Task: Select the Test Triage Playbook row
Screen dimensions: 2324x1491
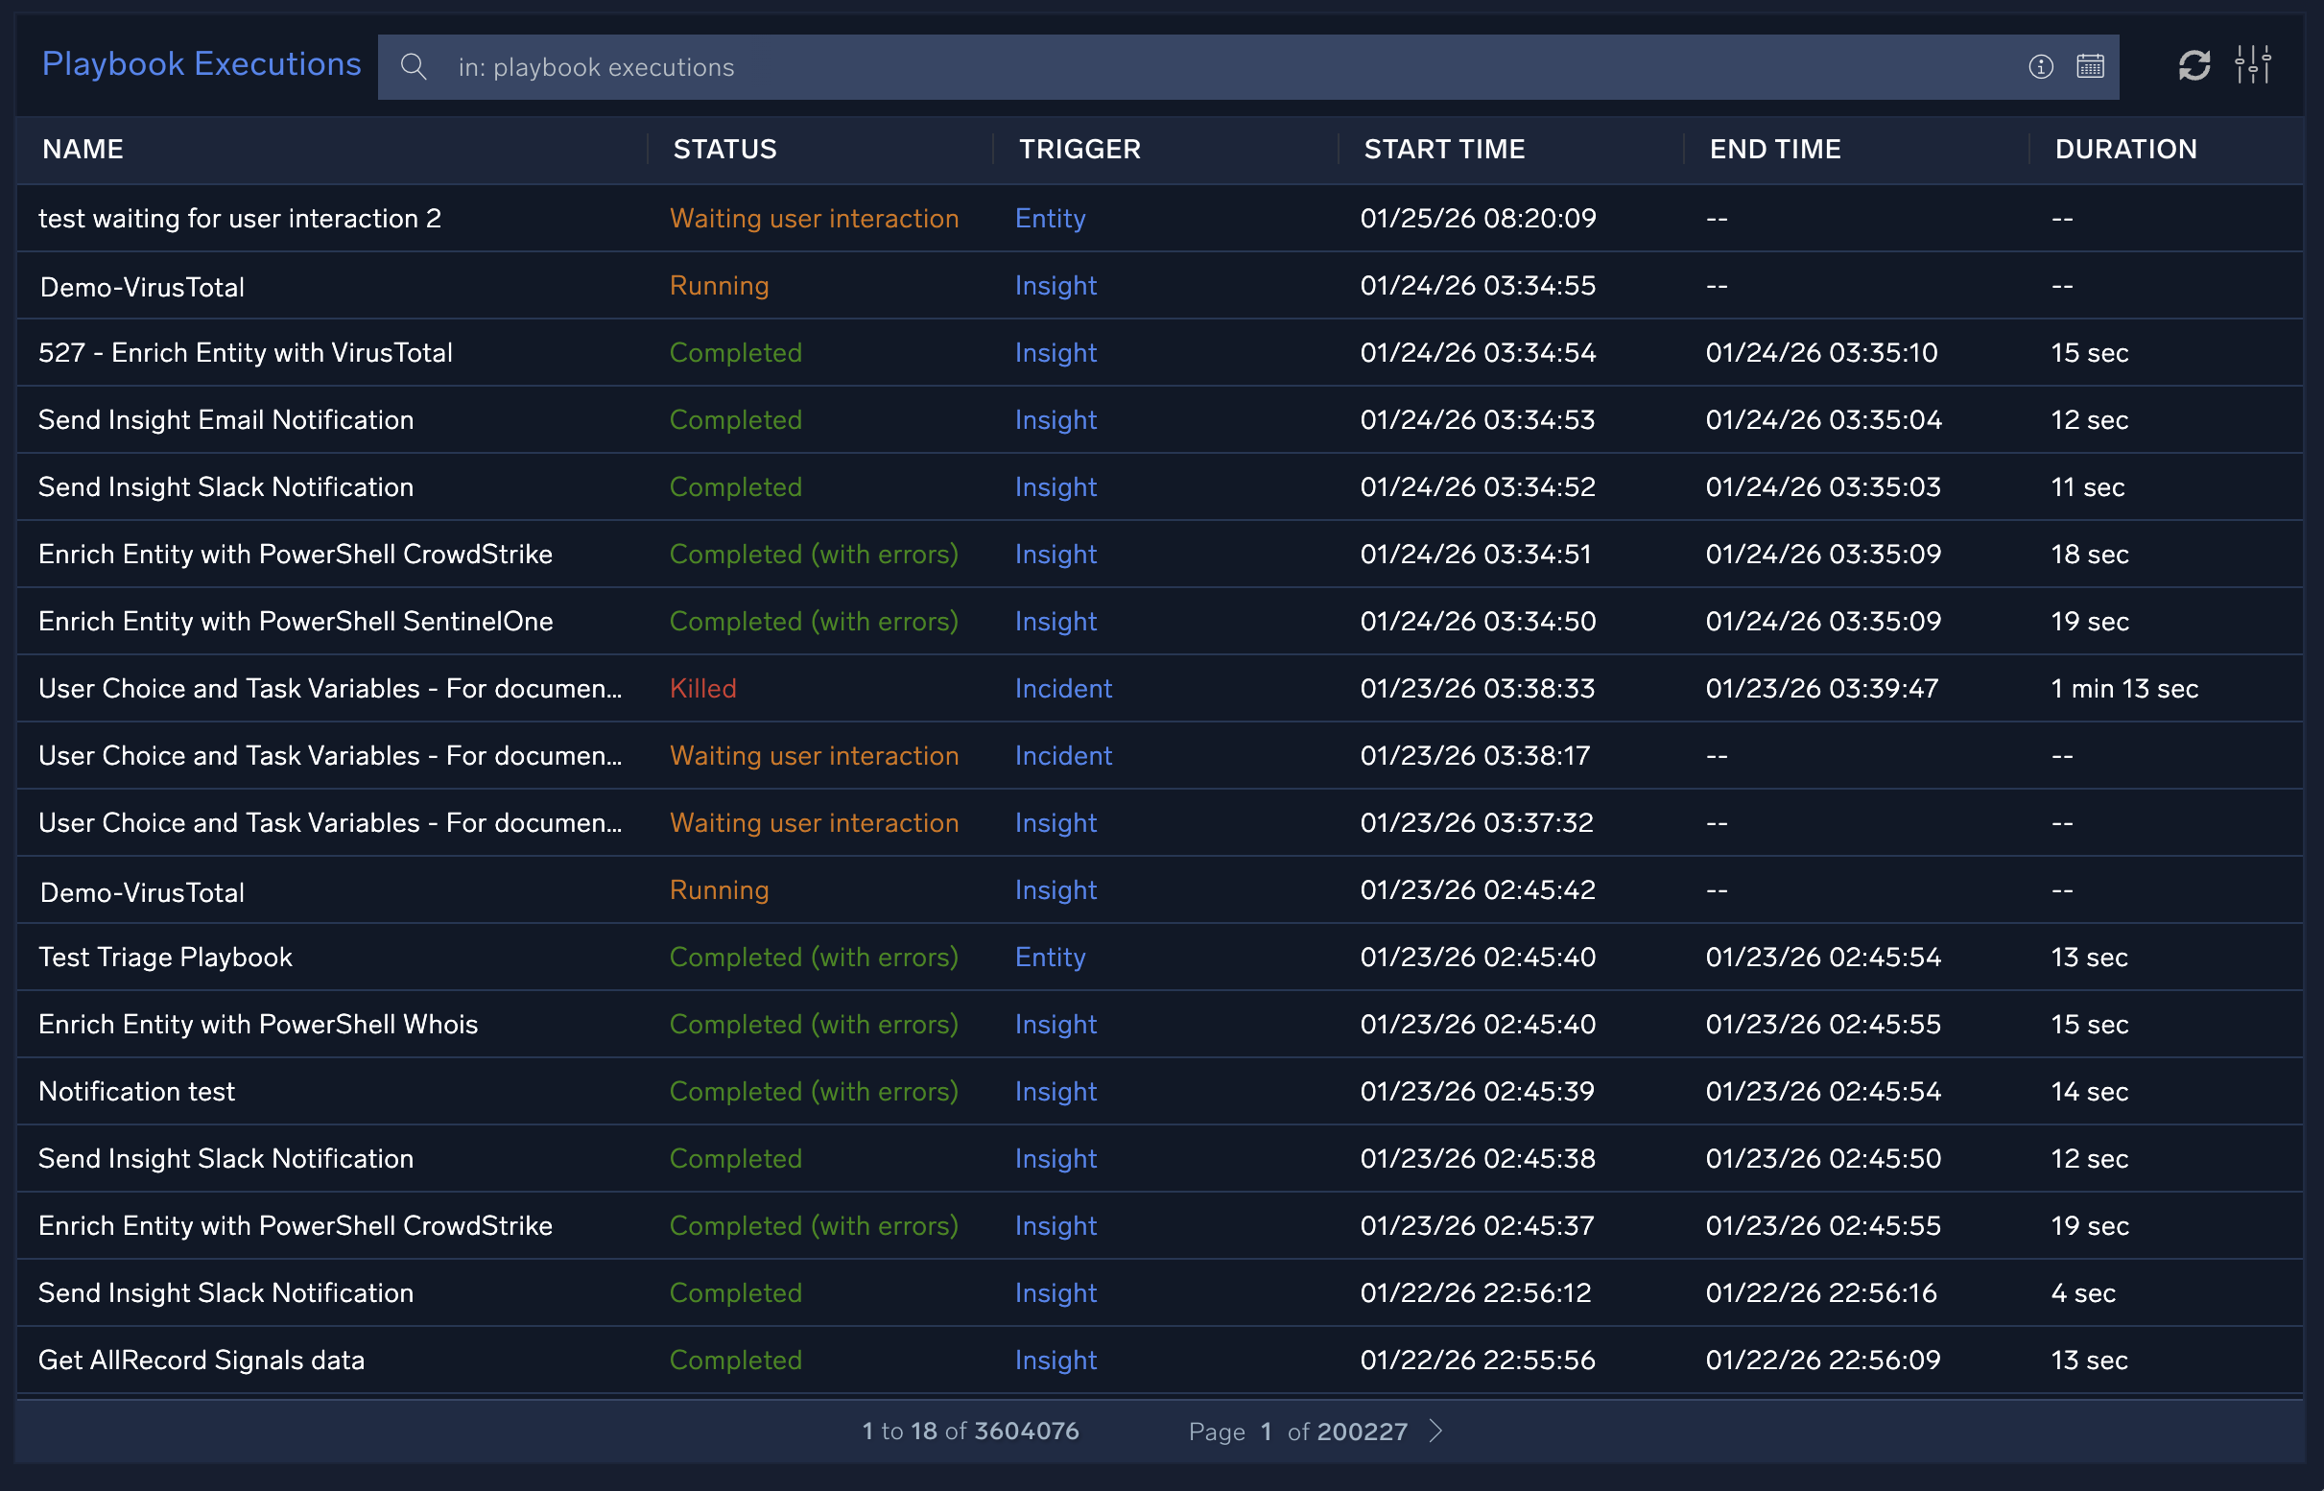Action: (x=165, y=957)
